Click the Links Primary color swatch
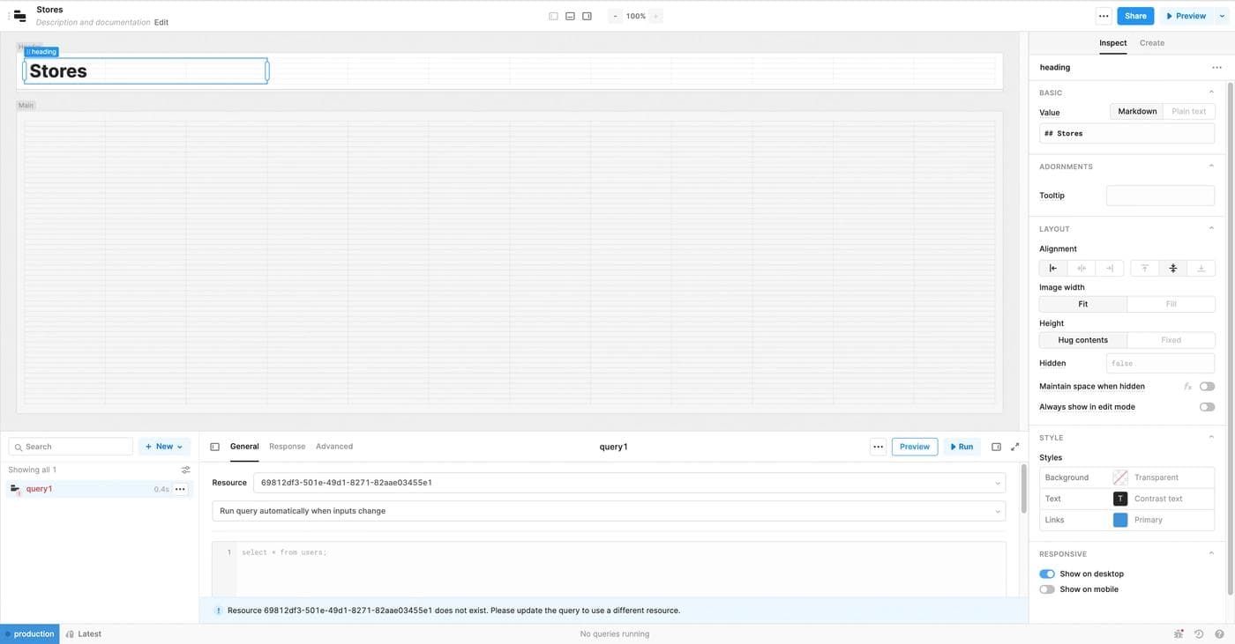Image resolution: width=1235 pixels, height=644 pixels. pyautogui.click(x=1120, y=520)
